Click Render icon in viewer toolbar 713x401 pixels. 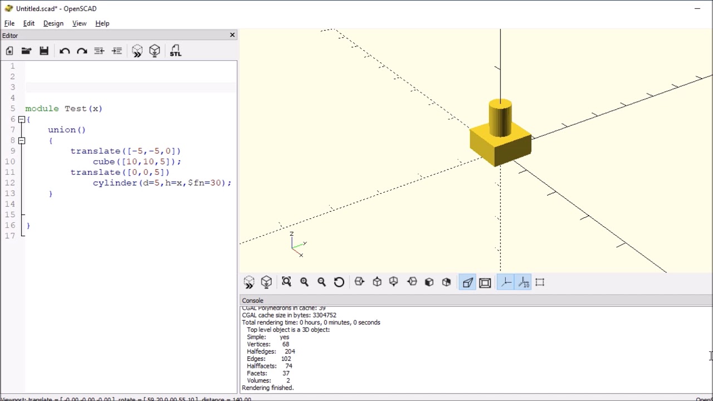[266, 282]
